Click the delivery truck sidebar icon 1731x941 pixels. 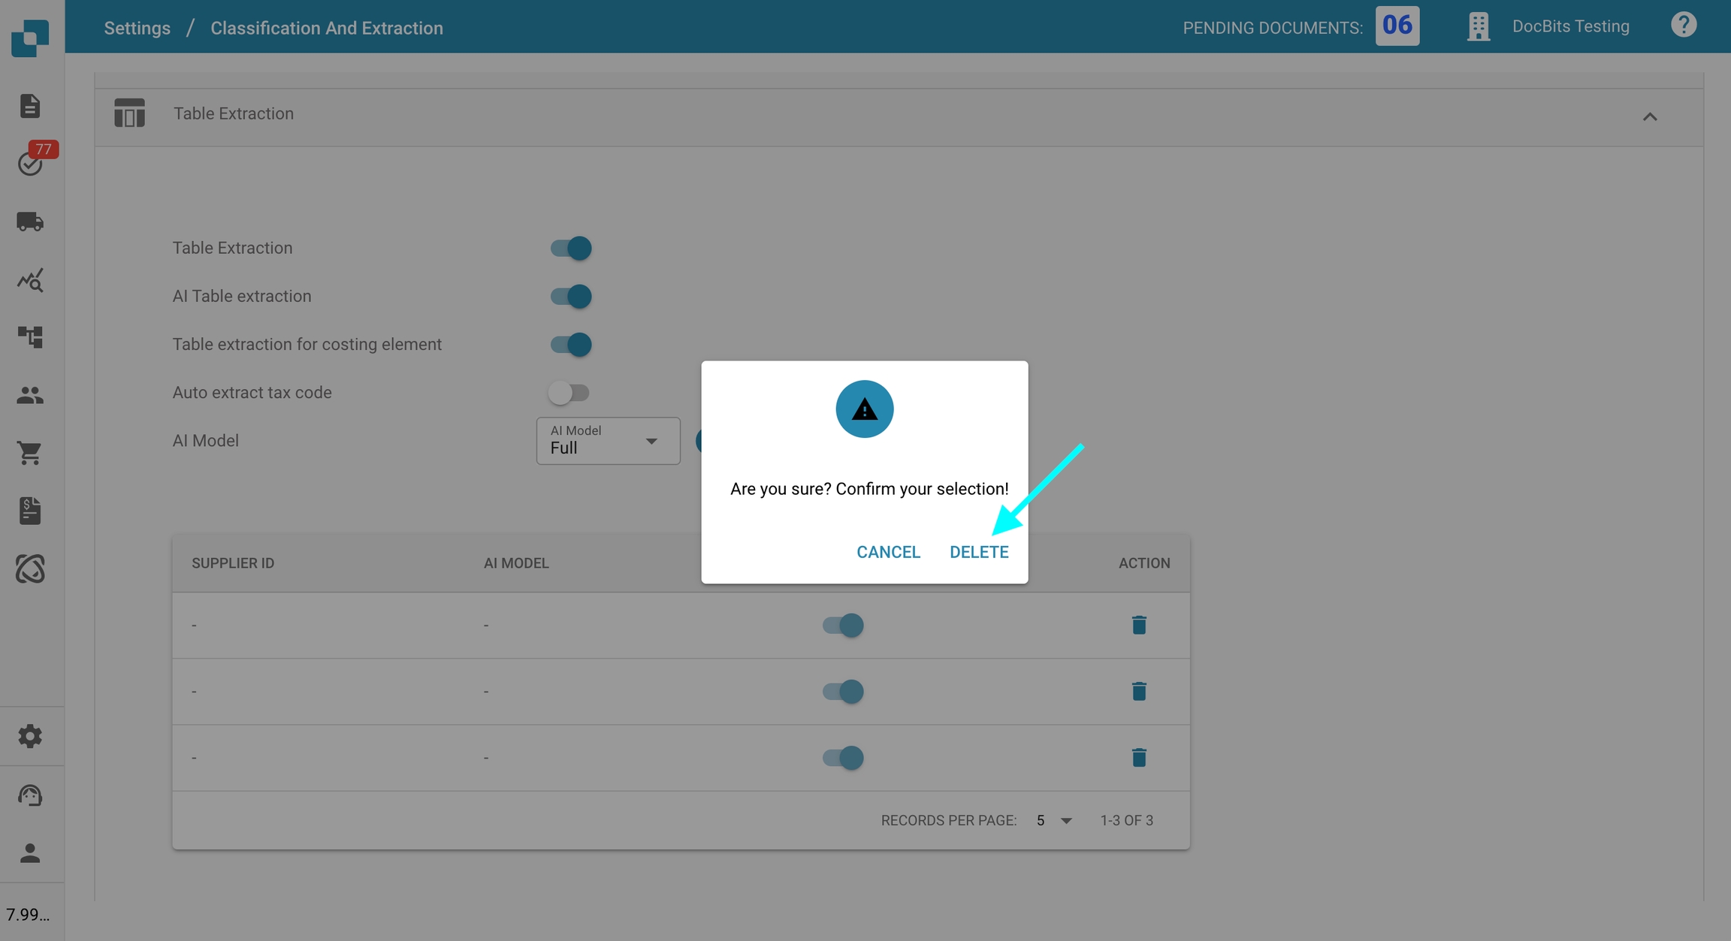pos(30,222)
